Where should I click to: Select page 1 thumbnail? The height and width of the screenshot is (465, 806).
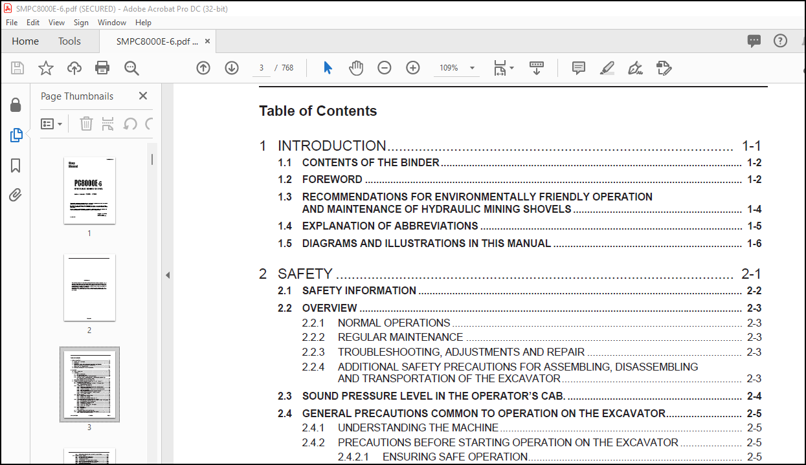point(89,190)
